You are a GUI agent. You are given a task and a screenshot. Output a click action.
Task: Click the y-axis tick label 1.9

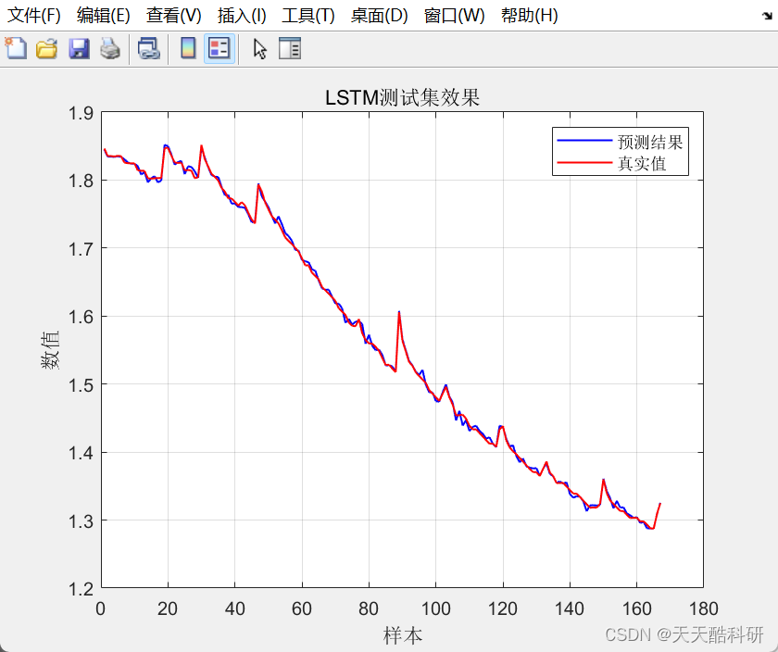(81, 113)
